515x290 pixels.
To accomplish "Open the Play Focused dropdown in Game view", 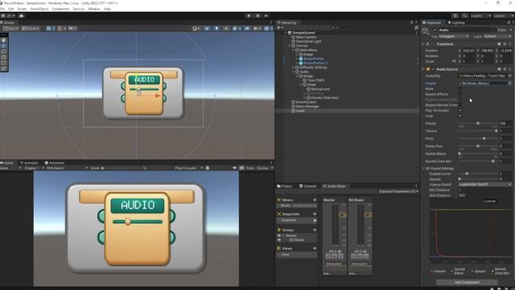I will point(188,168).
